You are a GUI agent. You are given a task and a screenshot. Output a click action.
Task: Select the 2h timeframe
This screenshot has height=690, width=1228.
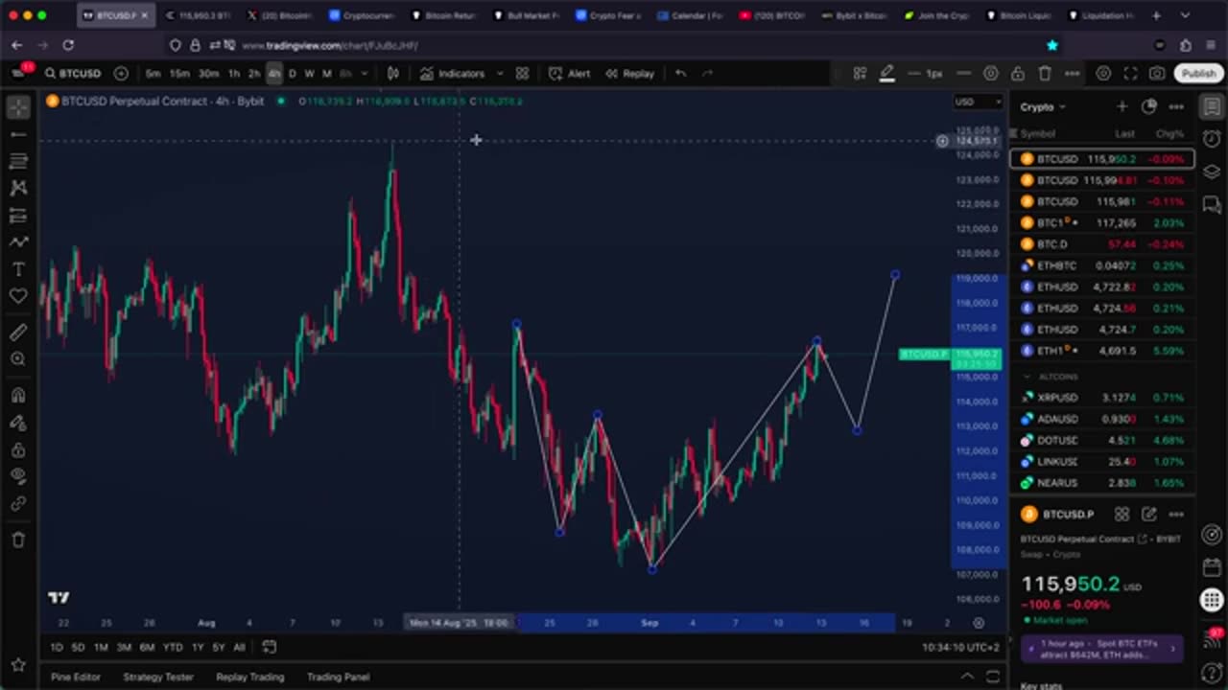coord(254,74)
